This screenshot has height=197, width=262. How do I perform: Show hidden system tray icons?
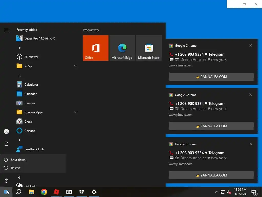point(216,192)
